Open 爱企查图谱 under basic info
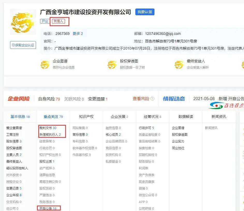 14,128
